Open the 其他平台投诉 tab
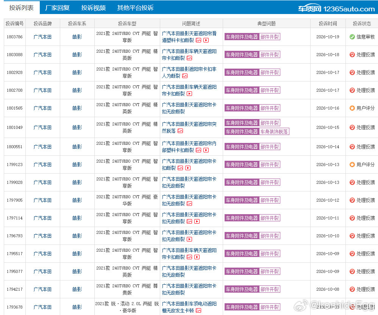This screenshot has width=378, height=315. tap(135, 8)
